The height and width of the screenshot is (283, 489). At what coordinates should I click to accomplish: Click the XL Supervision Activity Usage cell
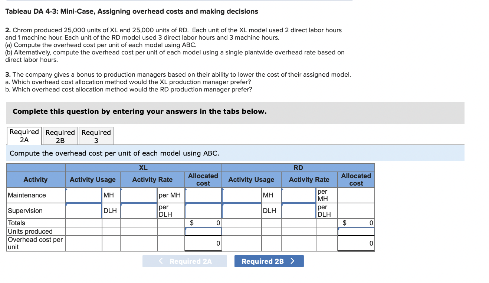click(x=83, y=210)
